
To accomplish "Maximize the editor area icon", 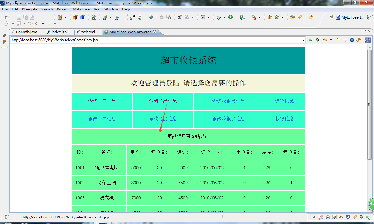I will point(369,31).
